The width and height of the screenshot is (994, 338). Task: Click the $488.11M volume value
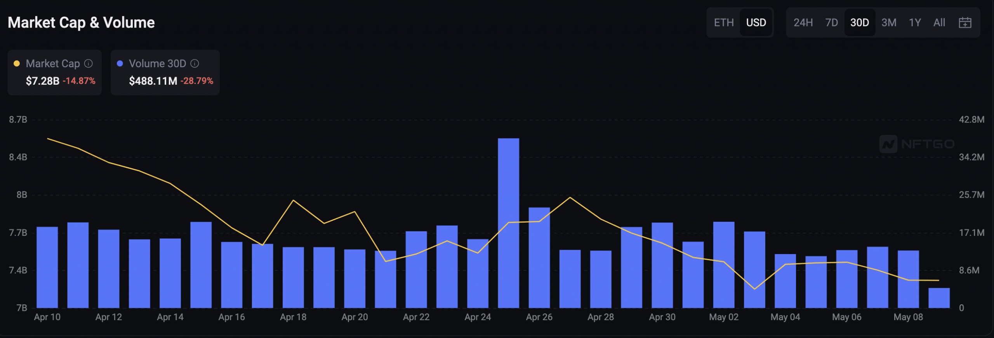153,81
